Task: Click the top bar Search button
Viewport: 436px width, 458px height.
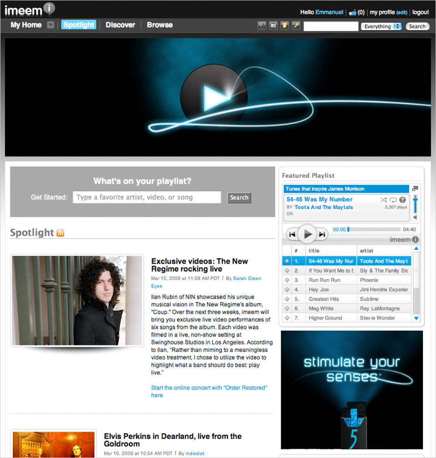Action: (x=417, y=26)
